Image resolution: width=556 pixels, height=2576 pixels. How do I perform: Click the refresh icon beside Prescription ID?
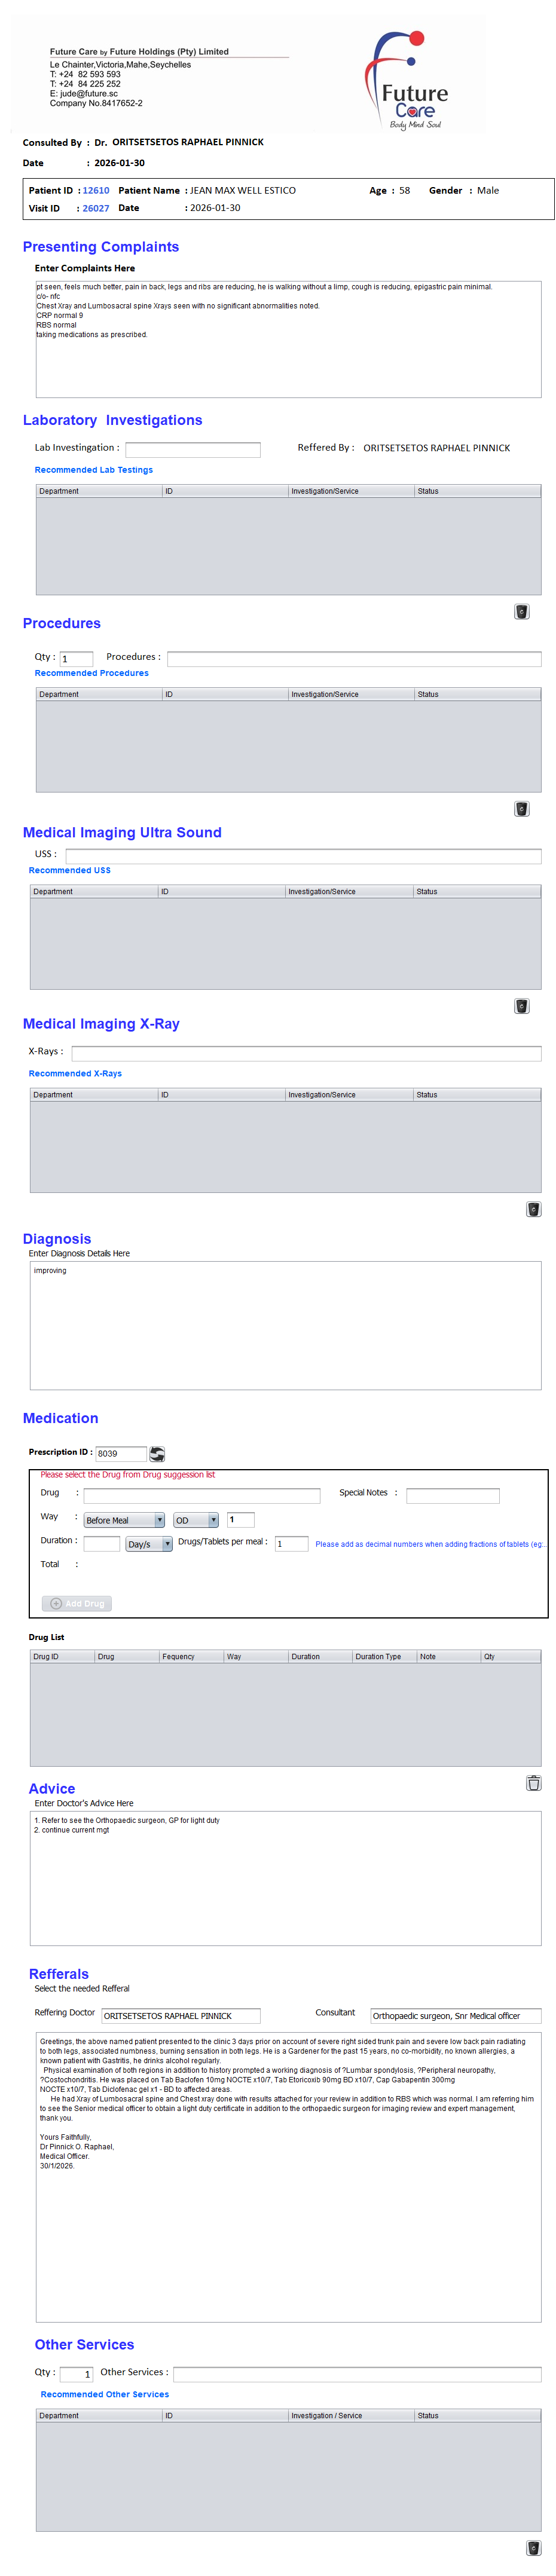pyautogui.click(x=157, y=1453)
